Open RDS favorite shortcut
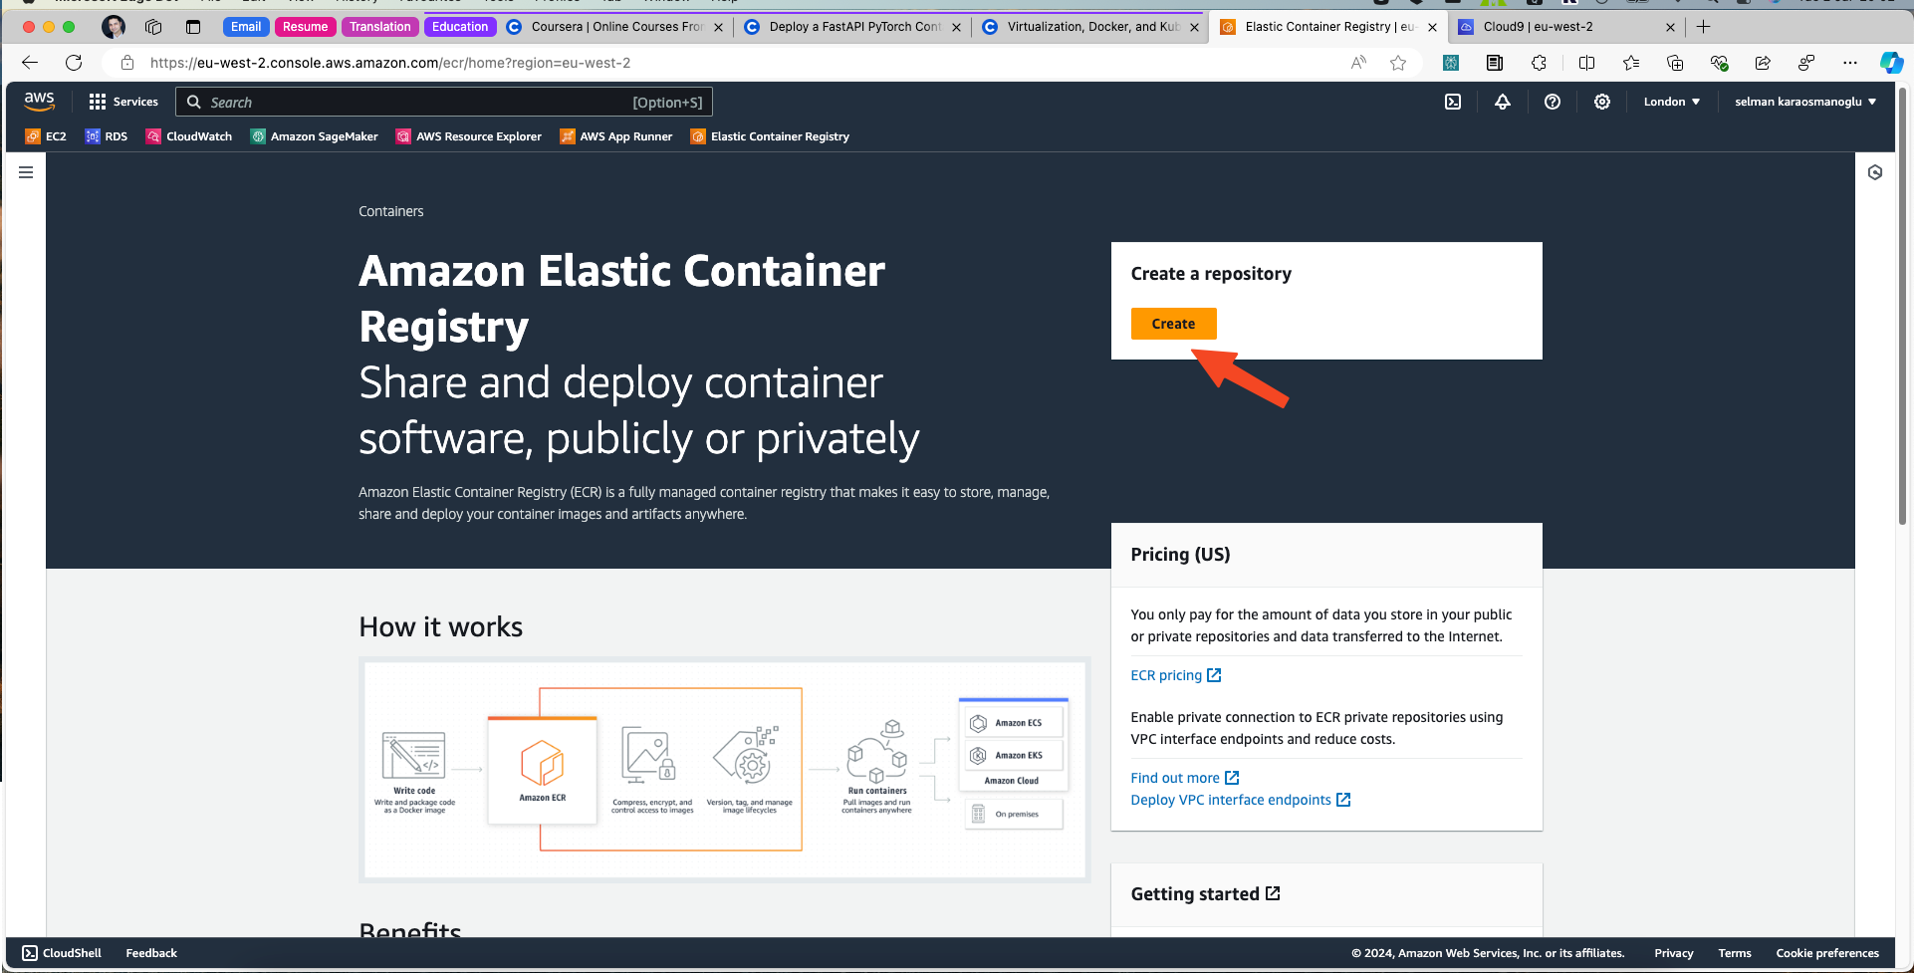1914x973 pixels. point(107,136)
